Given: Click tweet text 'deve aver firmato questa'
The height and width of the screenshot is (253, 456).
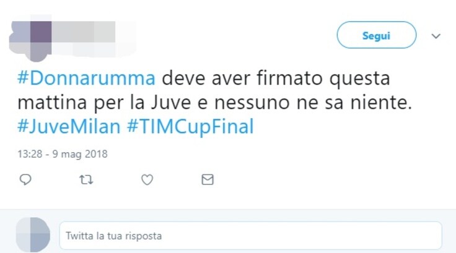Looking at the screenshot, I should (276, 78).
